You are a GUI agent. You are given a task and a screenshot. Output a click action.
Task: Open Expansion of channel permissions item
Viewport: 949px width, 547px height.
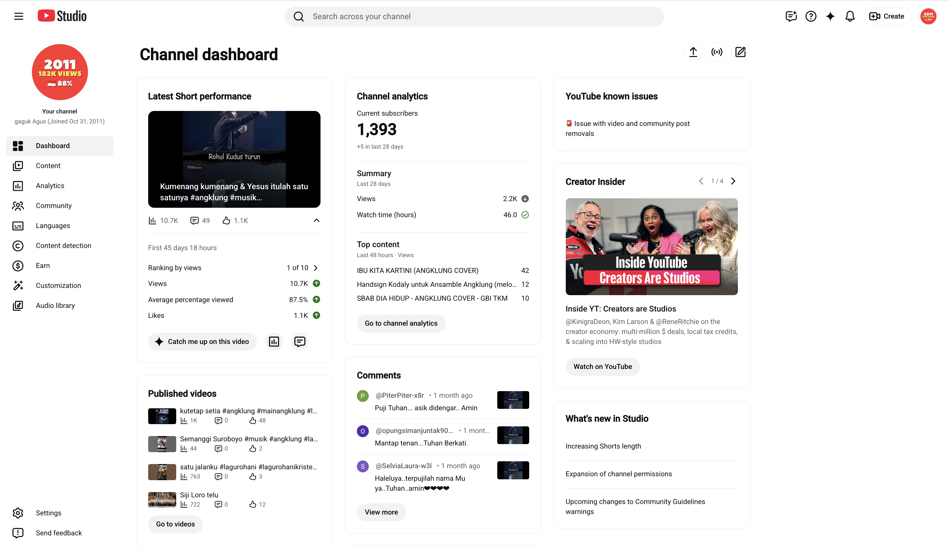[x=619, y=474]
